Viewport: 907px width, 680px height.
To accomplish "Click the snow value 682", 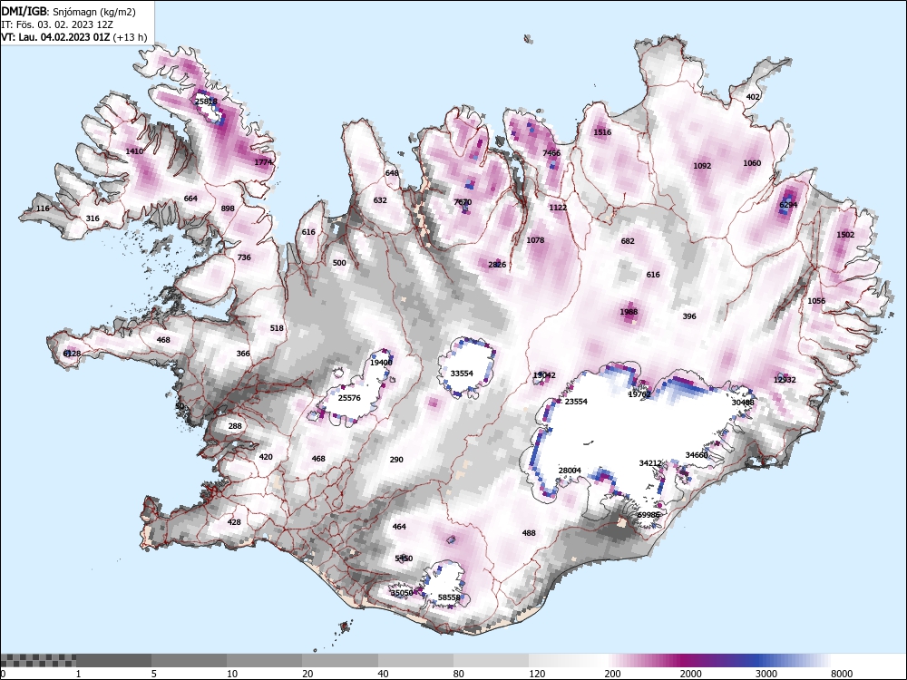I will 628,241.
